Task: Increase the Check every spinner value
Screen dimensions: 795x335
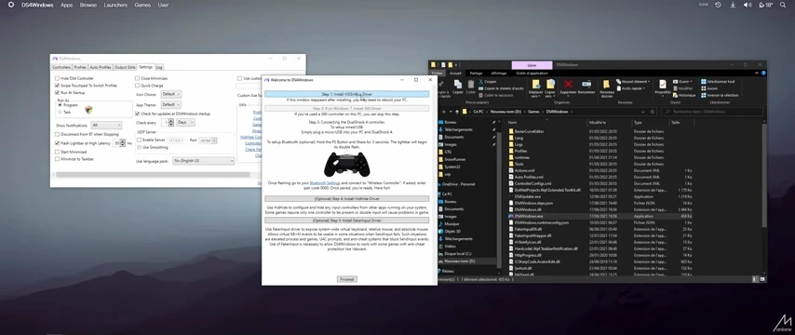Action: click(x=171, y=121)
